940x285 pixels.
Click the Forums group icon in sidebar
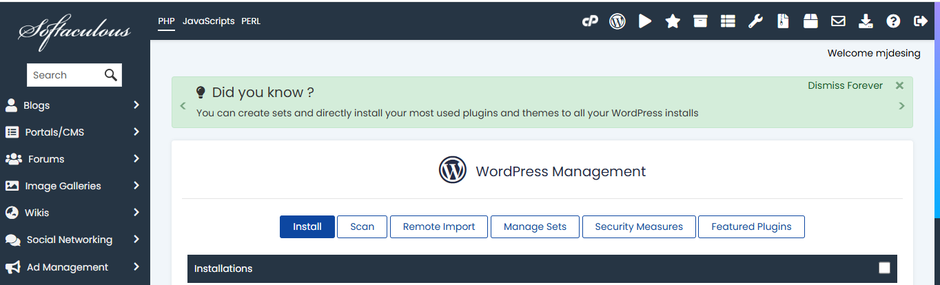13,159
